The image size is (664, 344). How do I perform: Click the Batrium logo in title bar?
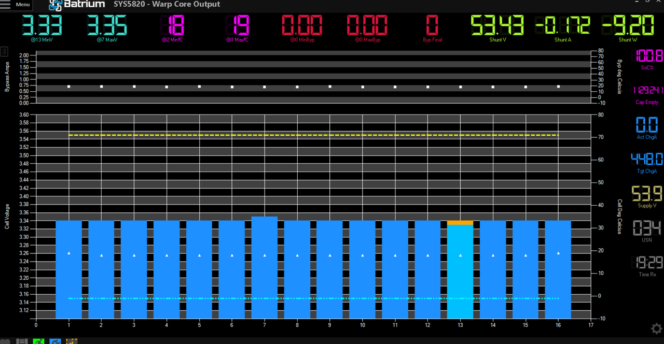[x=77, y=5]
